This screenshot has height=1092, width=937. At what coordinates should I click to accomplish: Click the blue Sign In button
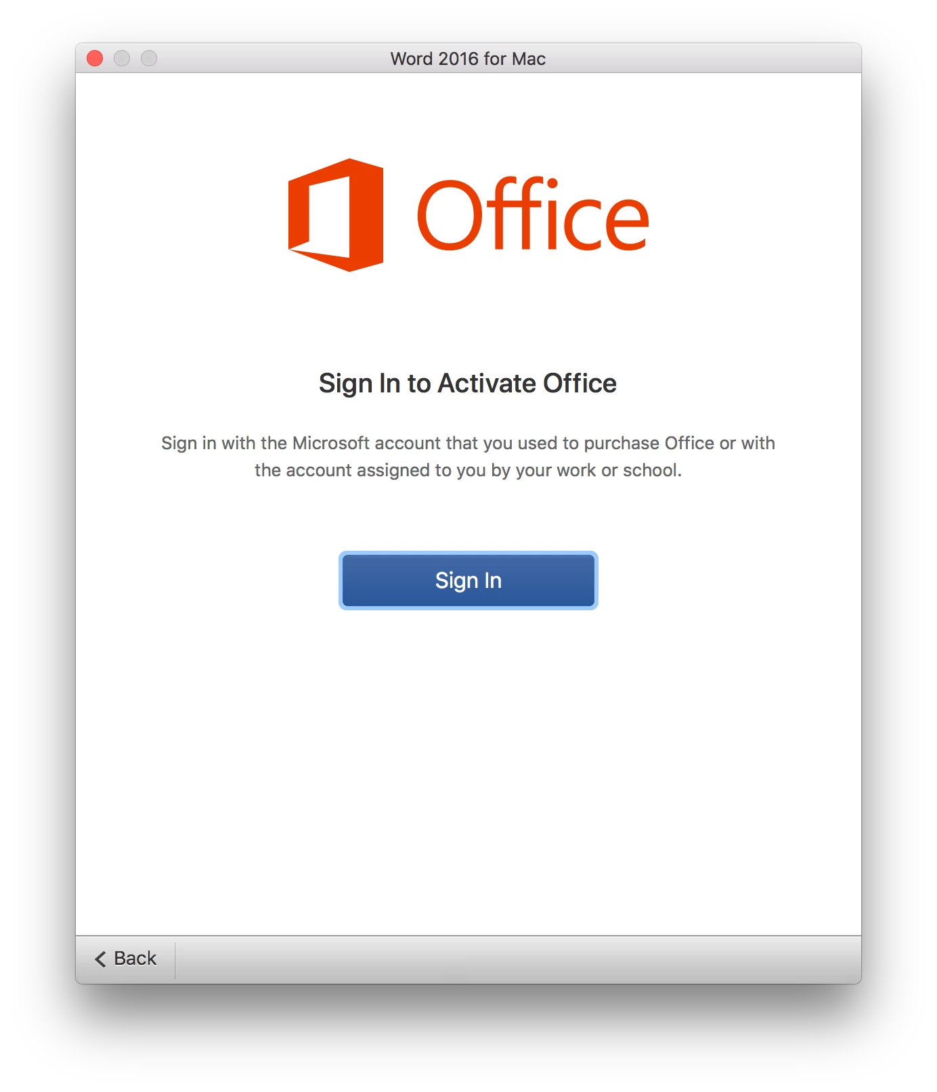coord(468,581)
